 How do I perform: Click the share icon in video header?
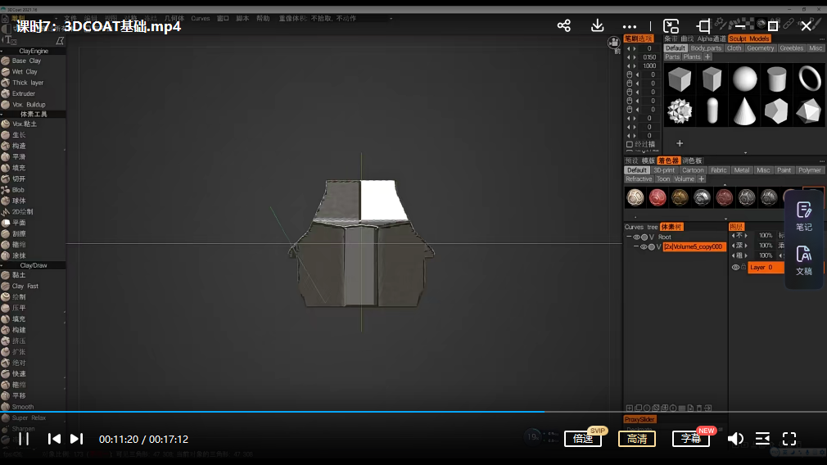point(564,25)
